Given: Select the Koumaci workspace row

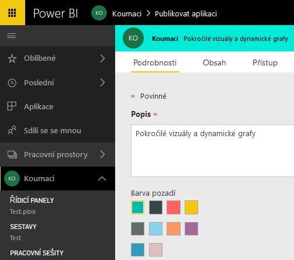Looking at the screenshot, I should [x=57, y=178].
